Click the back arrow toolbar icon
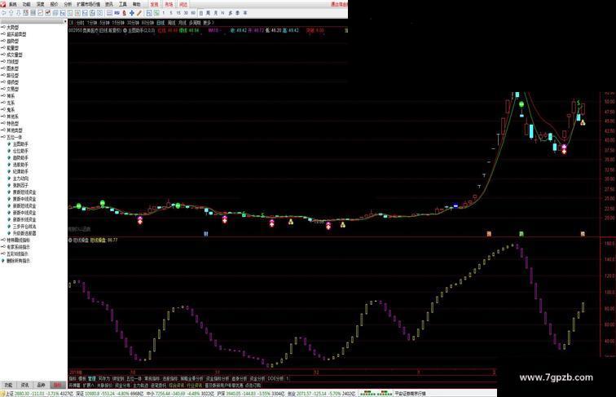Viewport: 616px width, 397px height. coord(3,13)
